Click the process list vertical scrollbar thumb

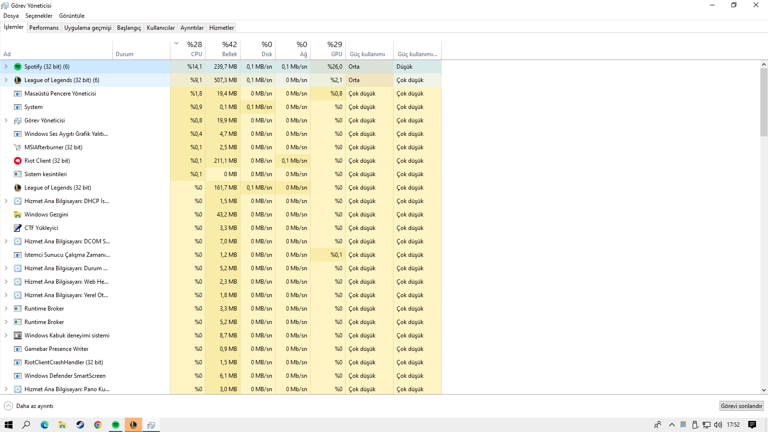click(x=764, y=102)
